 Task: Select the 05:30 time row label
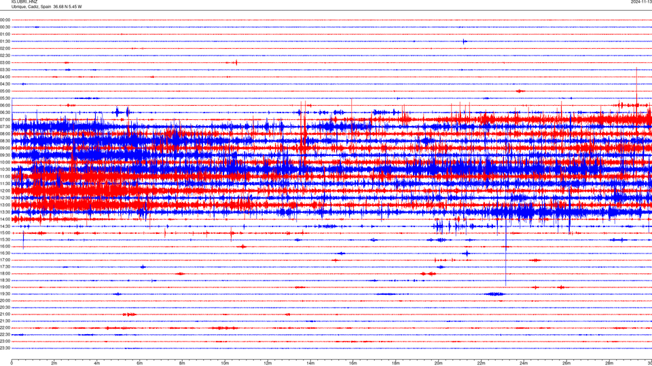tap(5, 98)
